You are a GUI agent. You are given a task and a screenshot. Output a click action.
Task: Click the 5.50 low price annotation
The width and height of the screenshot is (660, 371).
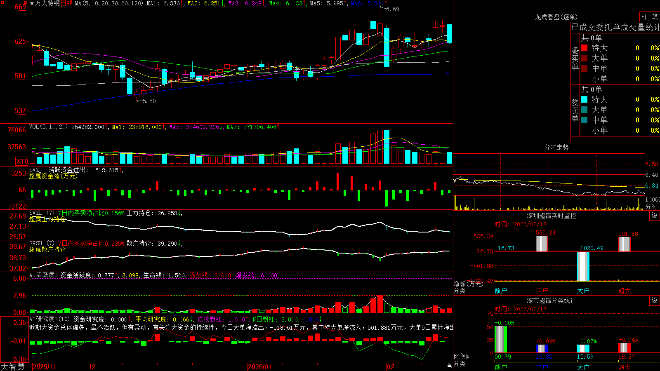[x=149, y=101]
